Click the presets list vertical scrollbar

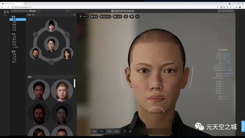pyautogui.click(x=75, y=84)
